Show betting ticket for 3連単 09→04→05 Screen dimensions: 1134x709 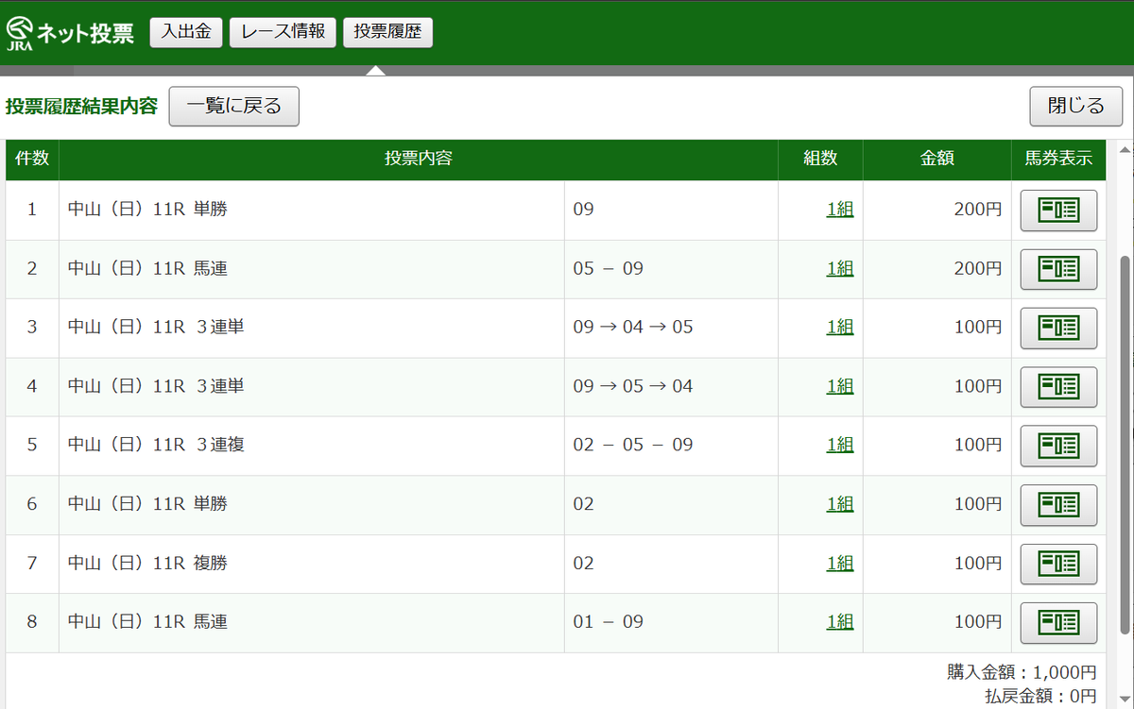click(1058, 328)
